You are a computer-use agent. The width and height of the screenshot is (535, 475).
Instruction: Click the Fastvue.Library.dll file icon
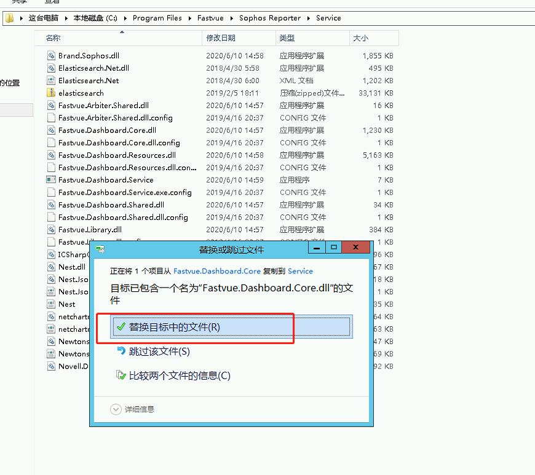[51, 229]
